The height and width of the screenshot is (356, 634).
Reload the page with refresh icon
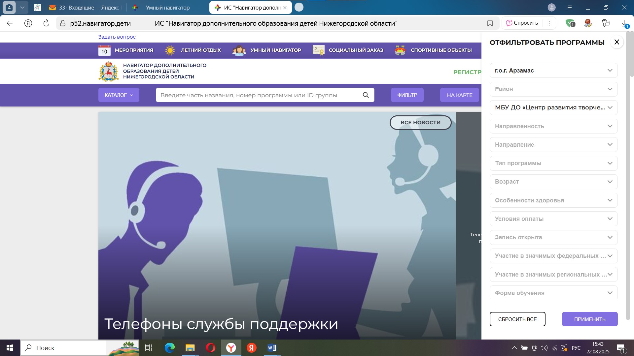[x=46, y=23]
